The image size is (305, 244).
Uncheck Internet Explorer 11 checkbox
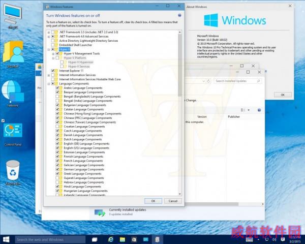click(x=53, y=71)
